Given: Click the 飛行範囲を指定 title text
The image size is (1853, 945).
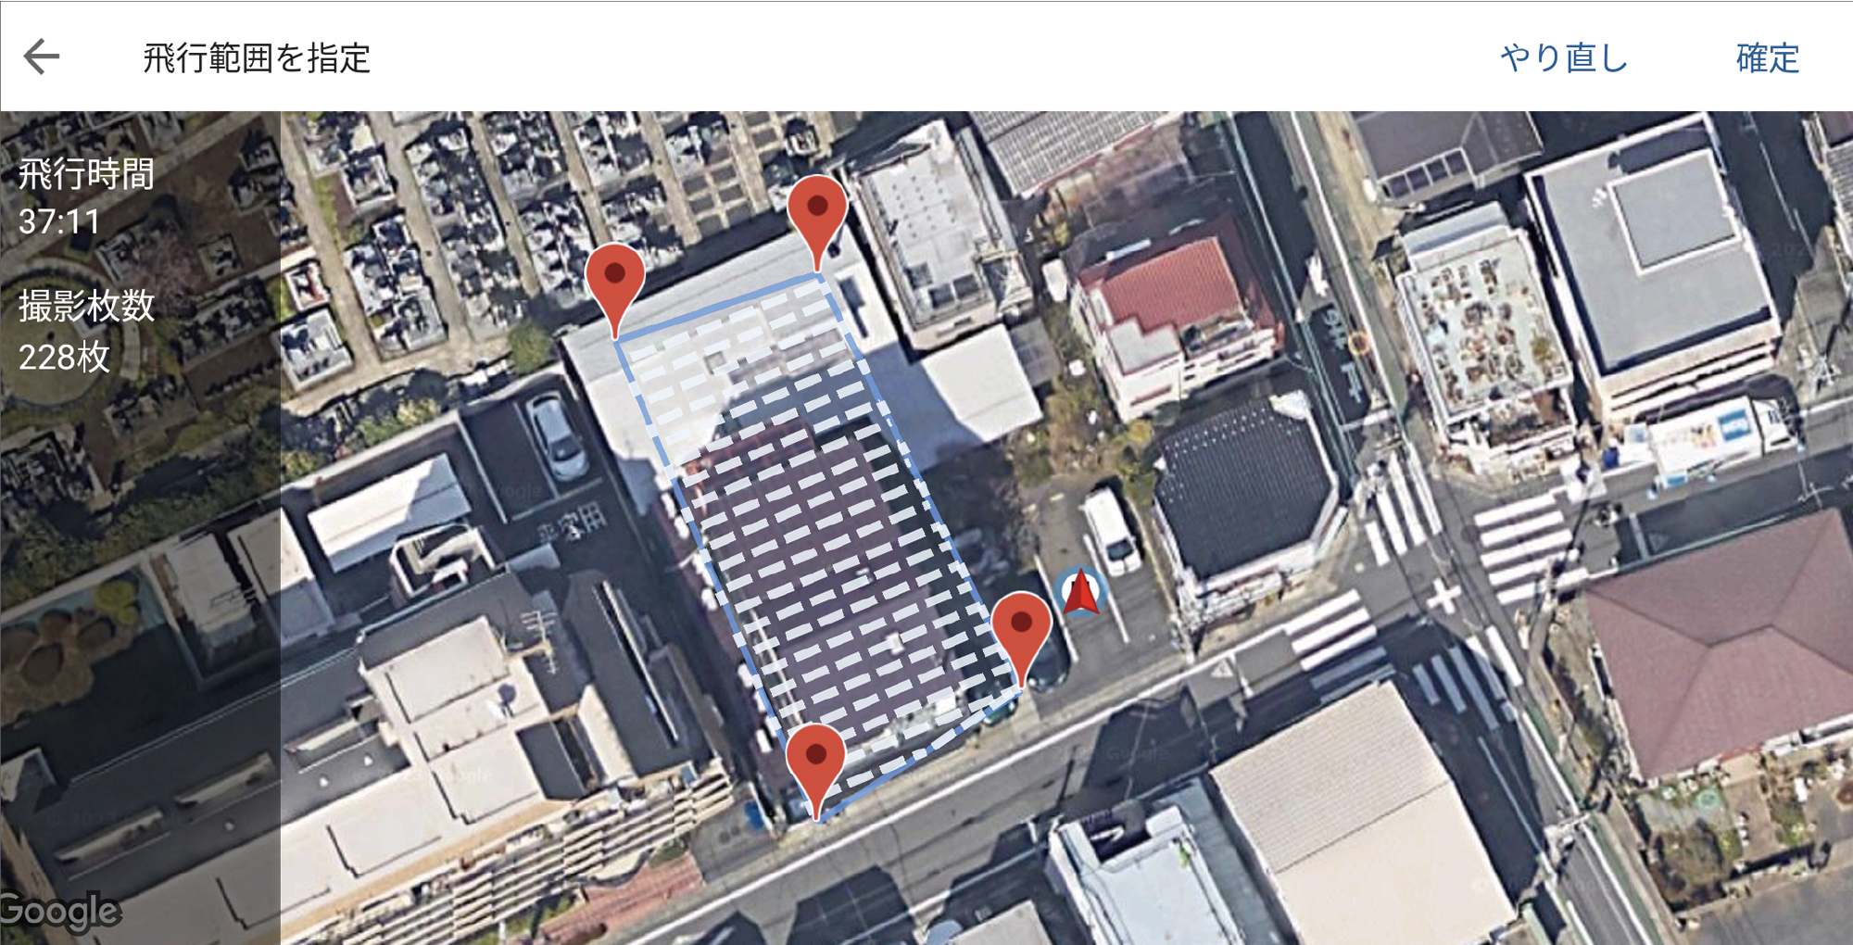Looking at the screenshot, I should pos(257,57).
